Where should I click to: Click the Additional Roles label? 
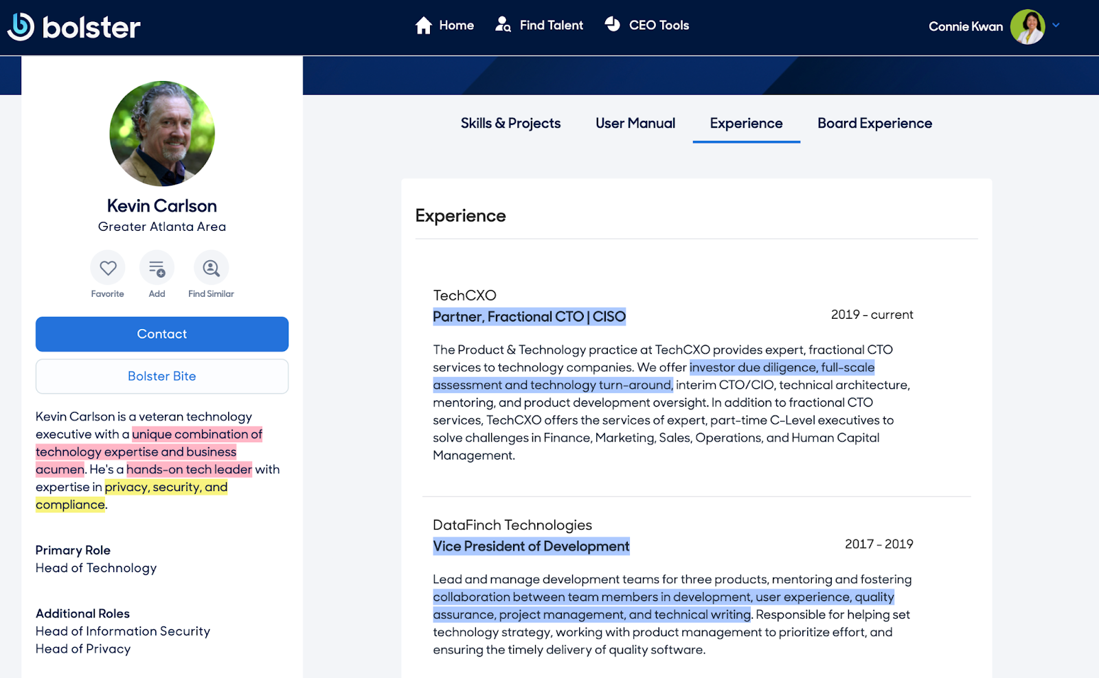pyautogui.click(x=82, y=613)
